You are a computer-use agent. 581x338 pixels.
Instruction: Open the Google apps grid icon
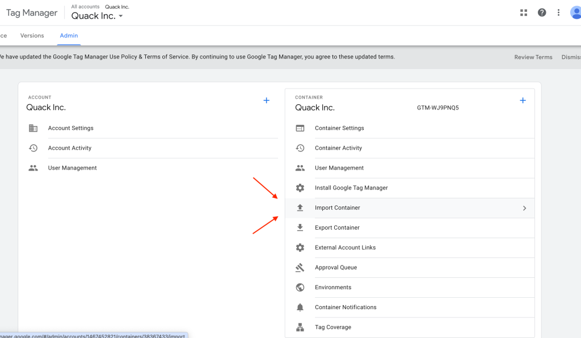pyautogui.click(x=524, y=12)
